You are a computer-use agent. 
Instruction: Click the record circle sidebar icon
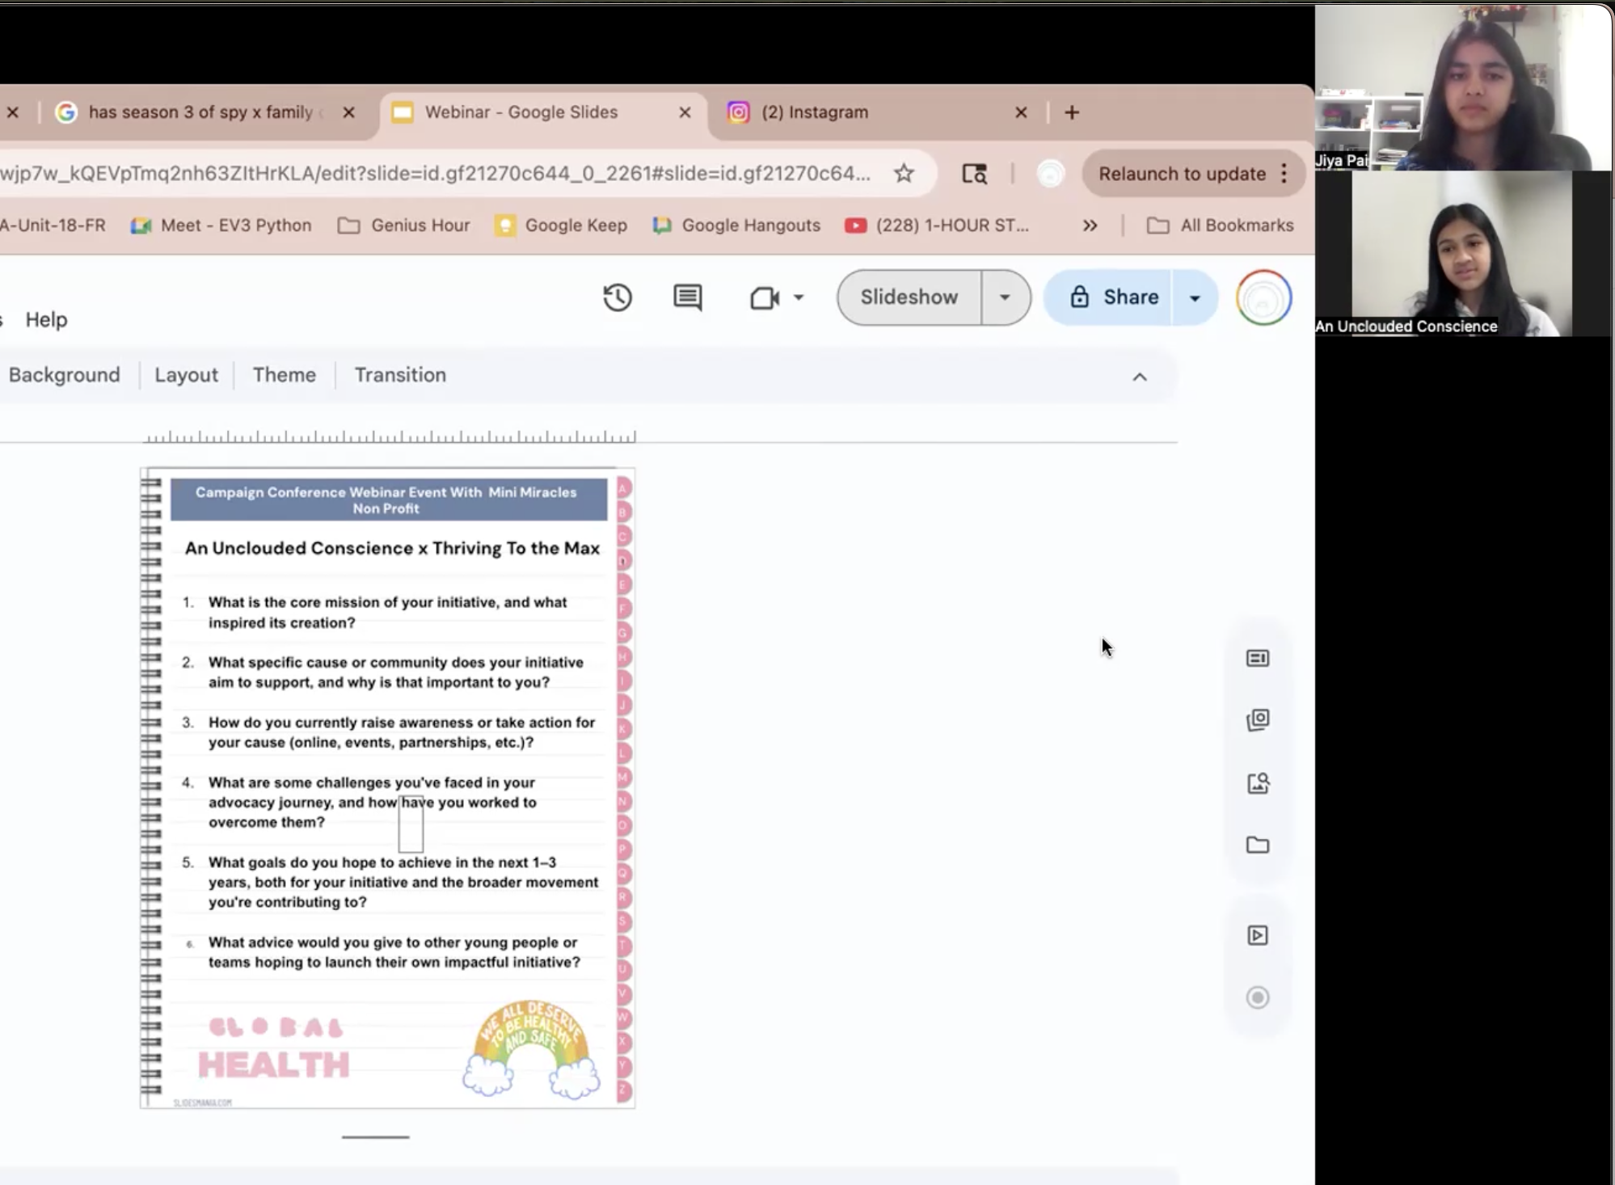pyautogui.click(x=1257, y=997)
